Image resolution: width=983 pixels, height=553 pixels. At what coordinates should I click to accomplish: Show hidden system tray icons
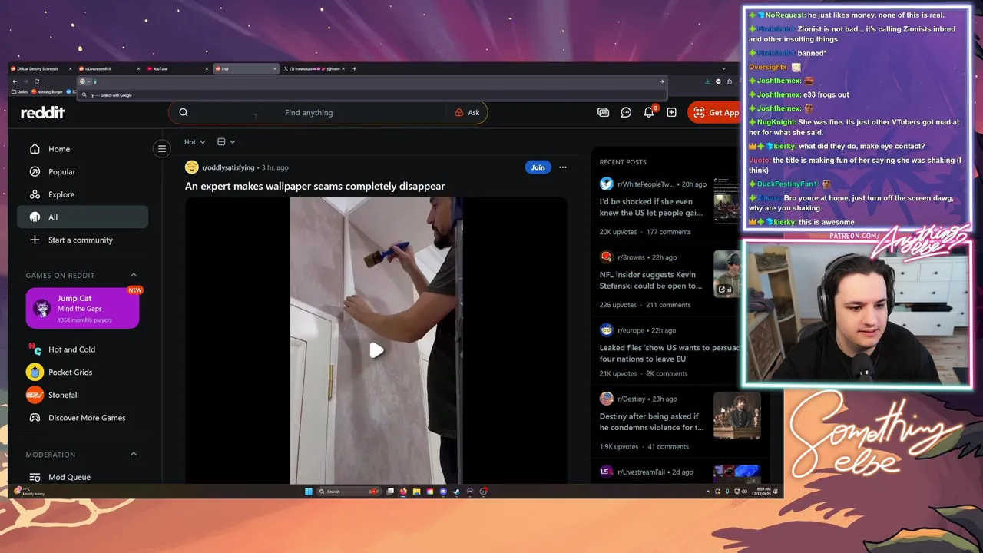[707, 491]
